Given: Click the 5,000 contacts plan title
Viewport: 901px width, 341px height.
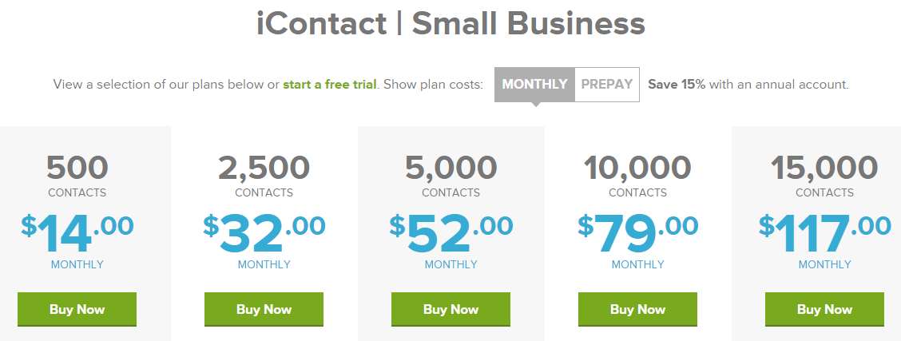Looking at the screenshot, I should click(451, 175).
